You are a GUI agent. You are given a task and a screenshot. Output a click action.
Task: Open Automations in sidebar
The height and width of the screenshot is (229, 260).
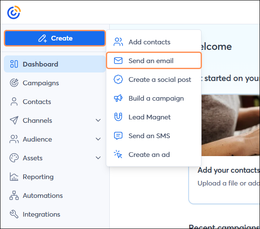[x=55, y=196]
